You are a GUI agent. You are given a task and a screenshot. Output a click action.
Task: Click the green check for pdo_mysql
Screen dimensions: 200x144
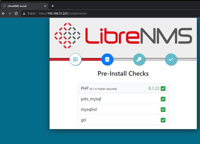coord(163,99)
